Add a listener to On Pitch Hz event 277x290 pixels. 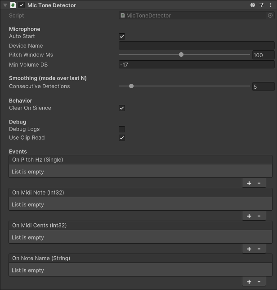coord(249,183)
